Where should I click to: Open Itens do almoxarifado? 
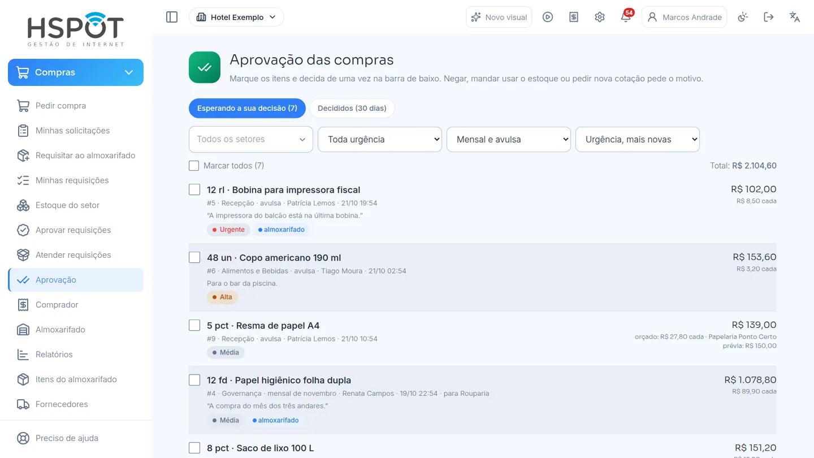tap(76, 379)
